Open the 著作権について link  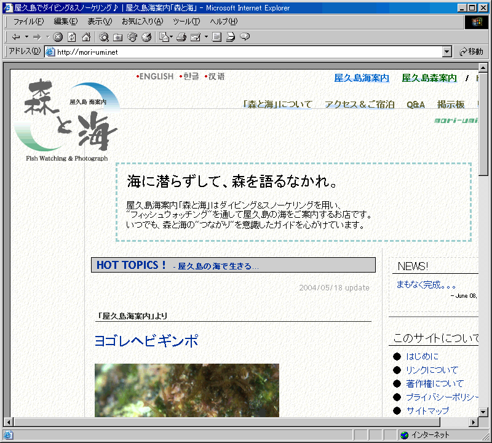pos(435,383)
